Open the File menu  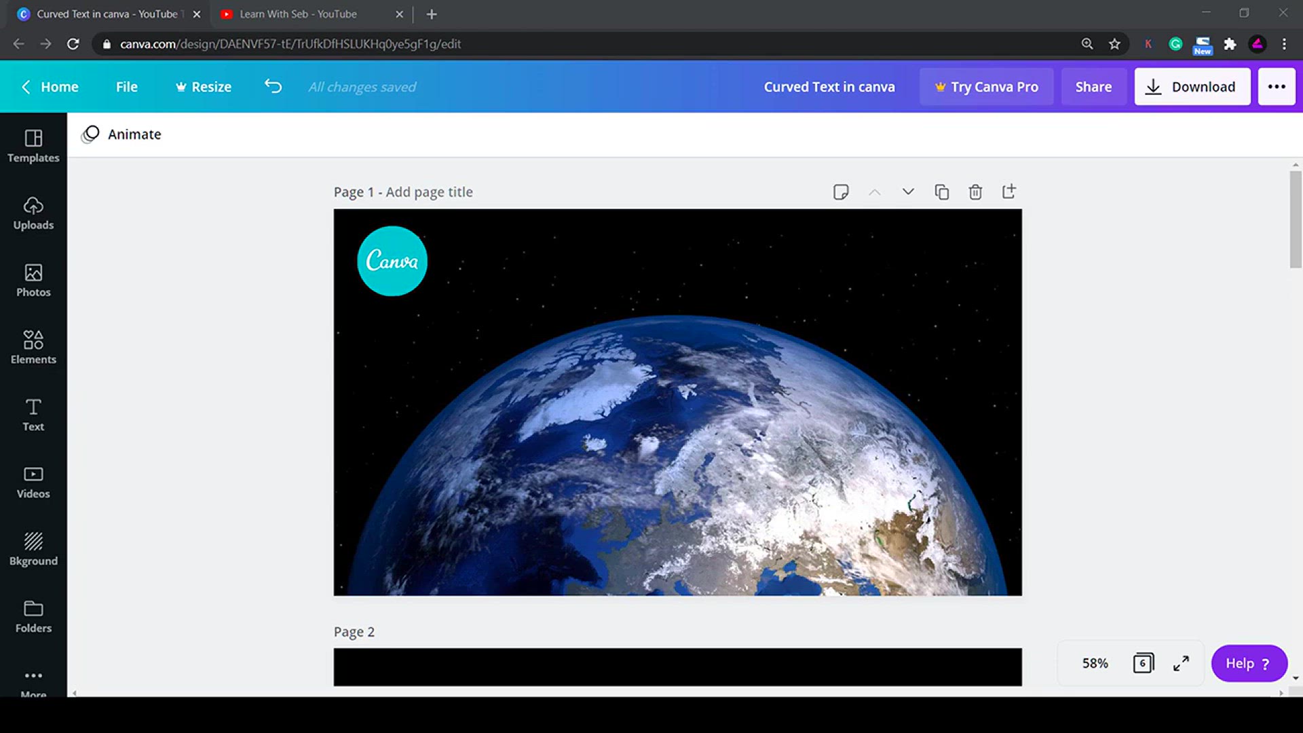click(126, 86)
